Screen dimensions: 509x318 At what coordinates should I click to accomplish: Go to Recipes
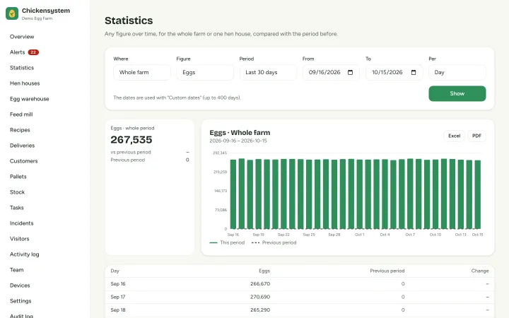tap(20, 130)
